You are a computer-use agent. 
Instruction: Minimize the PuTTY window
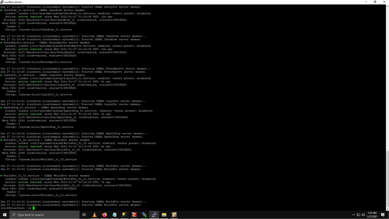click(366, 2)
